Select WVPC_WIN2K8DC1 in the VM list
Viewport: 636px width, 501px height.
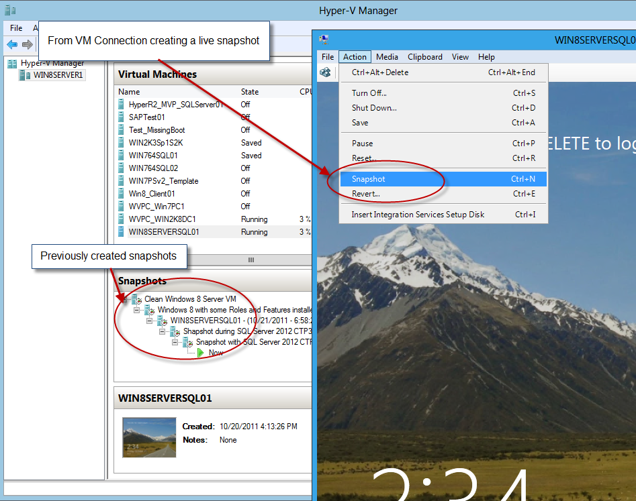click(x=163, y=219)
